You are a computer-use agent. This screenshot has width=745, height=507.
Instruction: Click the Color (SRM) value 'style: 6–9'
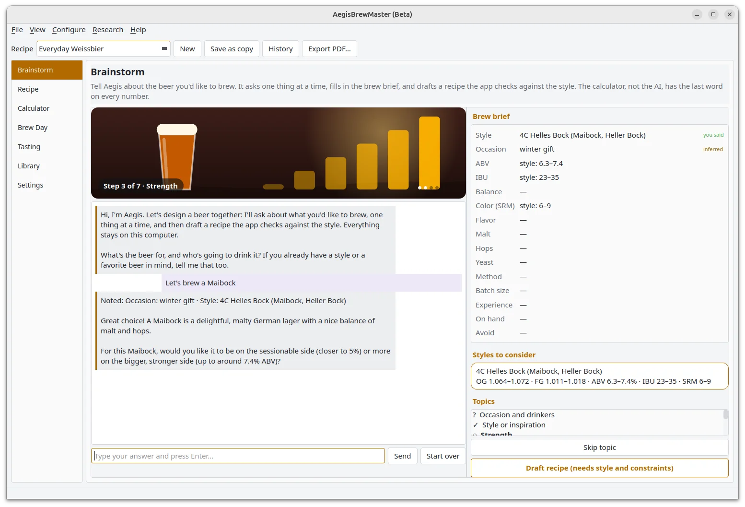(535, 206)
